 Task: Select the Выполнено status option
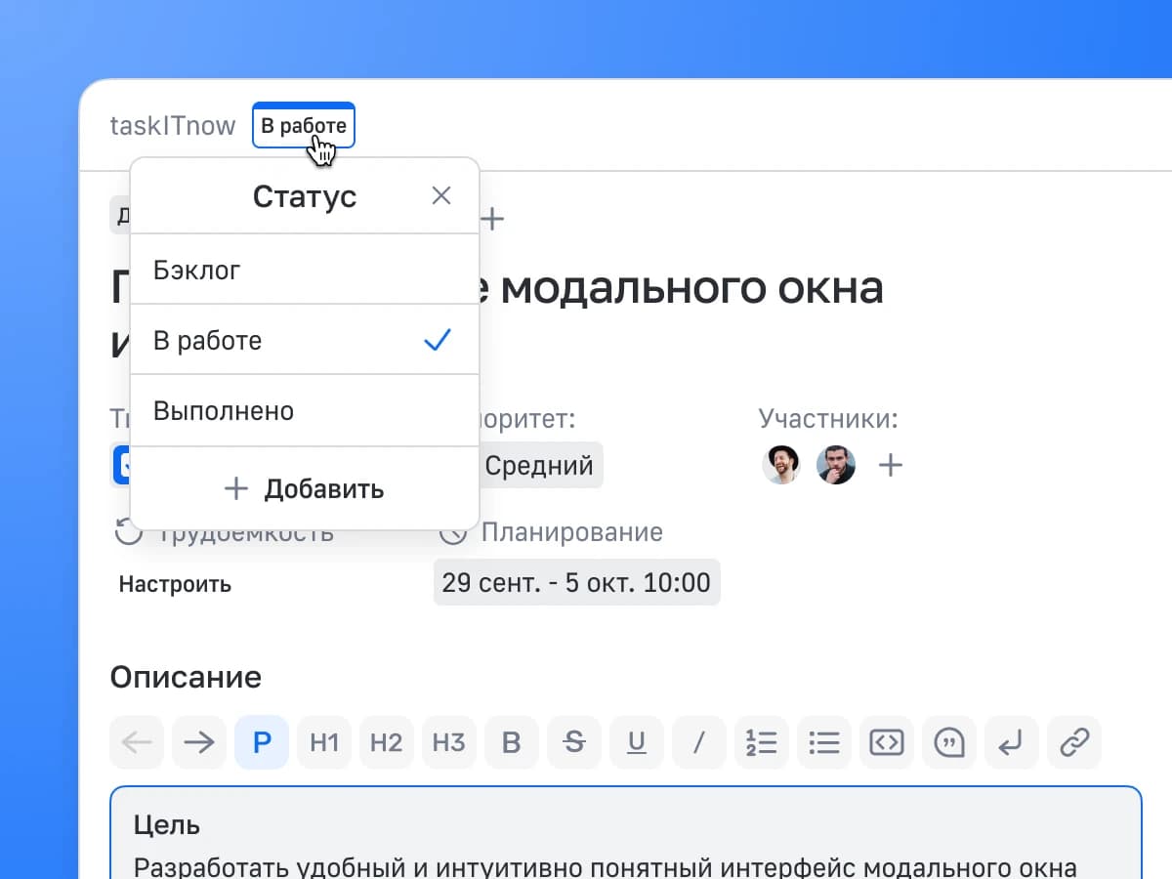click(224, 410)
